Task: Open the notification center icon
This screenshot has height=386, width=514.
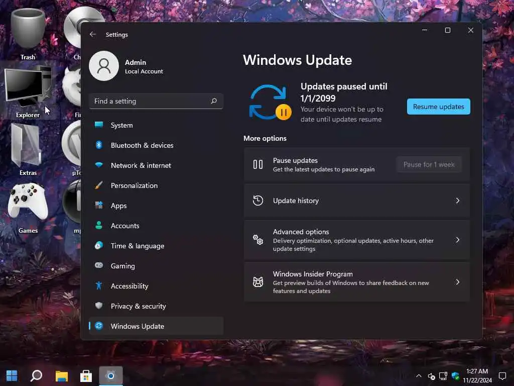Action: pos(502,376)
